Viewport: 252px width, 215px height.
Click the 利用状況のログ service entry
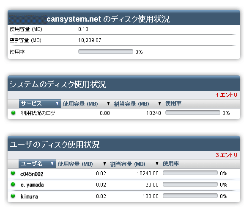(38, 113)
